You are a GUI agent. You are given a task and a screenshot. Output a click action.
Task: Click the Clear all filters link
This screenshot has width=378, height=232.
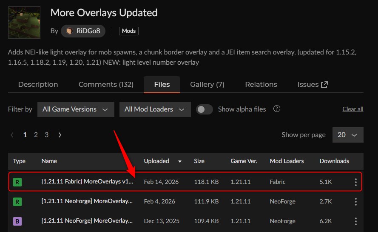click(352, 109)
